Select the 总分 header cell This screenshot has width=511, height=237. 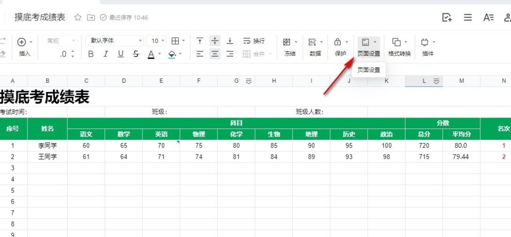[x=424, y=134]
